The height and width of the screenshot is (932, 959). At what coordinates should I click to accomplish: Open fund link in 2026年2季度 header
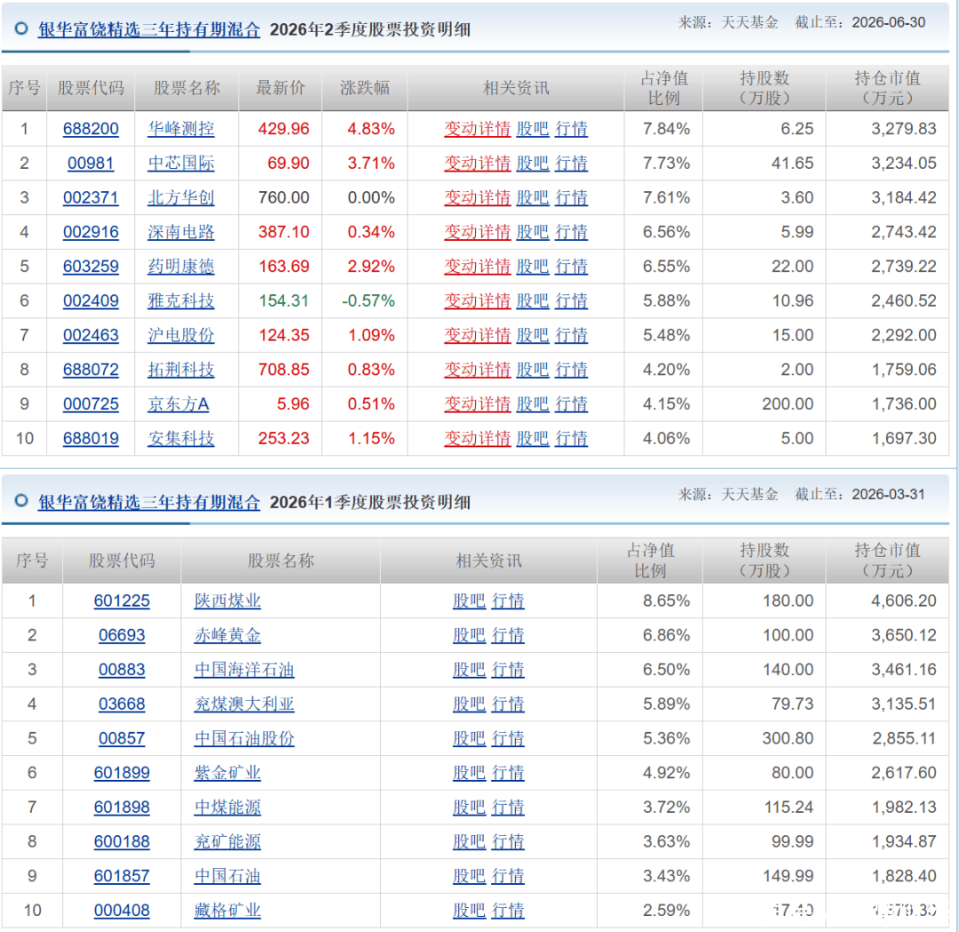click(148, 29)
